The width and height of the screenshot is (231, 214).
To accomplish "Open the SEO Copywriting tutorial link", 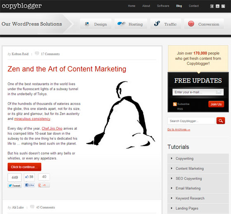I will [189, 178].
